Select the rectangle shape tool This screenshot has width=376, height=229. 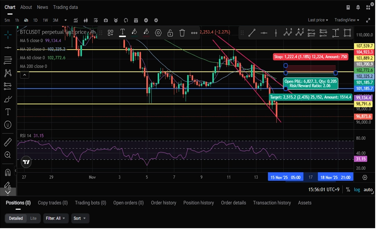347,33
